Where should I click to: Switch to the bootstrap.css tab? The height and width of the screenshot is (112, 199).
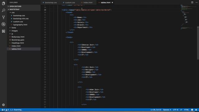pos(50,2)
